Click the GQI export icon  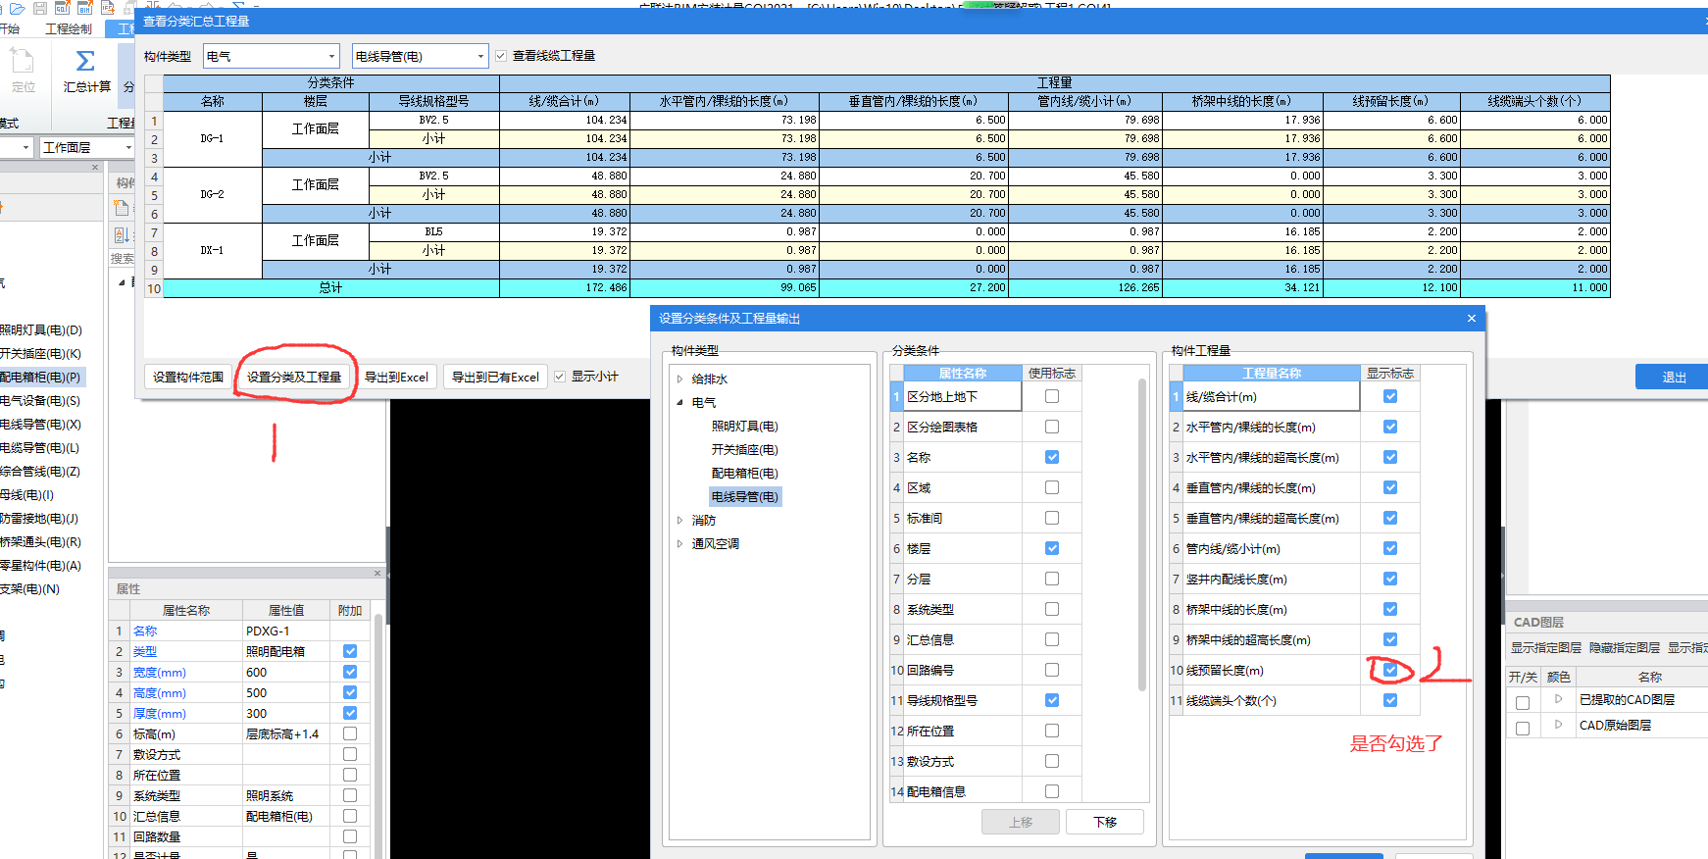point(63,8)
